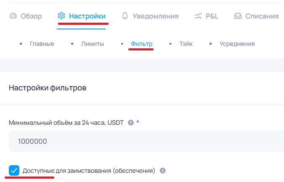This screenshot has height=182, width=284.
Task: Uncheck the Доступные для заимствования checkbox
Action: coord(14,171)
